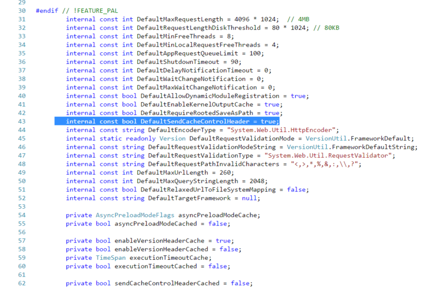The width and height of the screenshot is (444, 287).
Task: Click line number 52 in the gutter
Action: 22,198
